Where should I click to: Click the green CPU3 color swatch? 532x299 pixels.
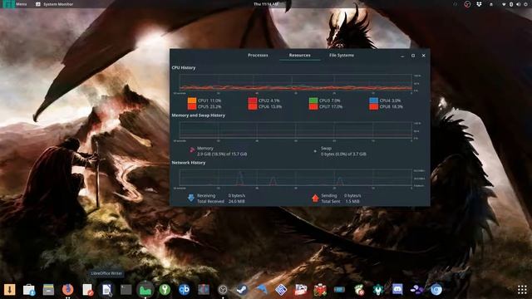click(313, 100)
